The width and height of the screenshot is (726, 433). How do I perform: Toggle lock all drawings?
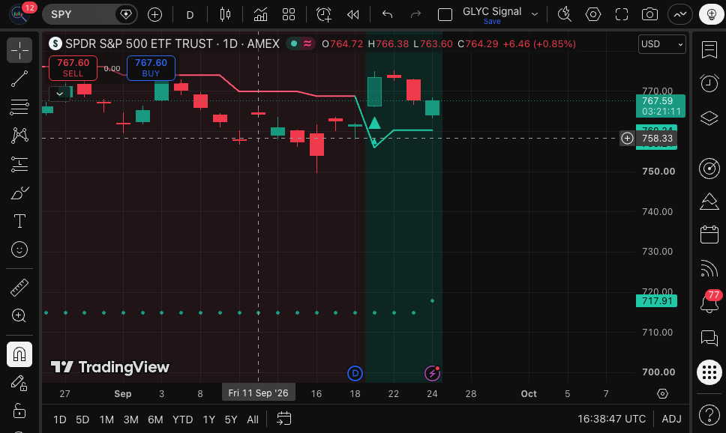(19, 411)
